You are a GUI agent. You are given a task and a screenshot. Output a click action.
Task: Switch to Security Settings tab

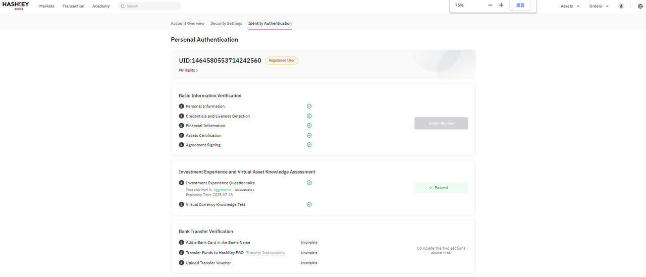[x=226, y=23]
